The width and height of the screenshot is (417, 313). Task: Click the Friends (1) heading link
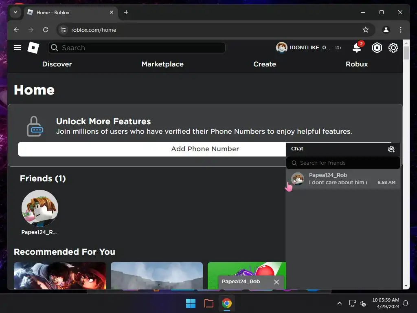tap(43, 179)
